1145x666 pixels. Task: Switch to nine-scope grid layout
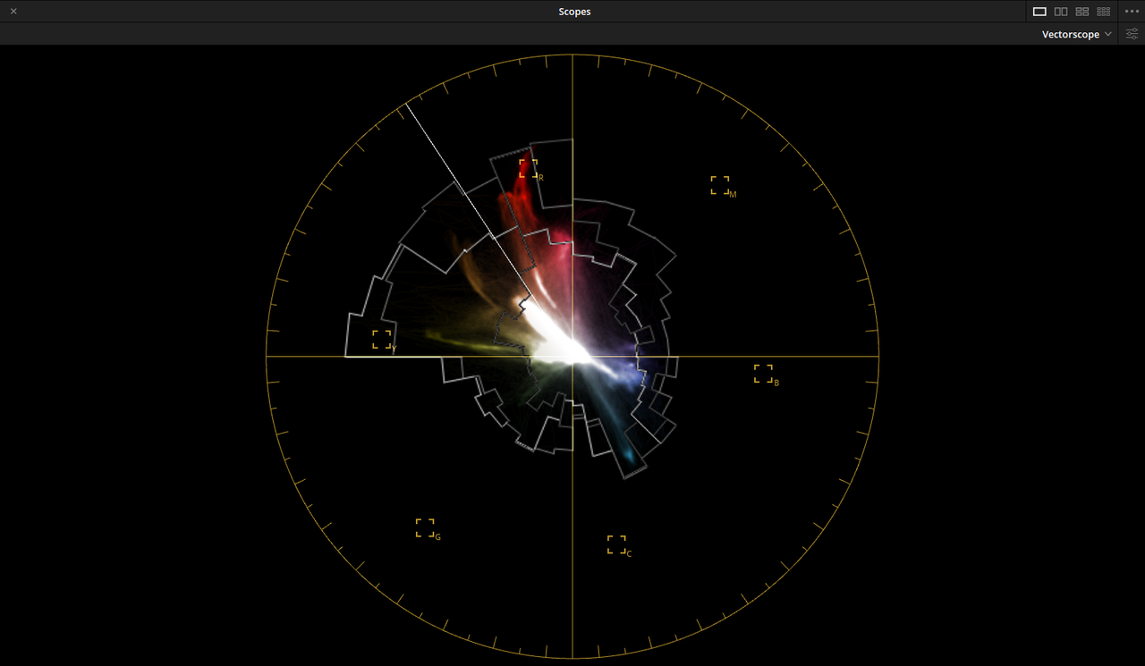pyautogui.click(x=1104, y=12)
